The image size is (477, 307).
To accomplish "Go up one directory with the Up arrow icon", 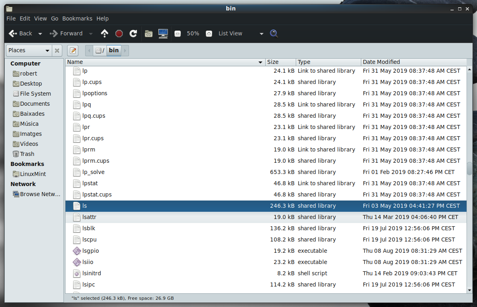I will point(104,33).
